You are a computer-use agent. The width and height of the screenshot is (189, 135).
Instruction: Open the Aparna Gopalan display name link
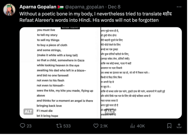pyautogui.click(x=38, y=7)
